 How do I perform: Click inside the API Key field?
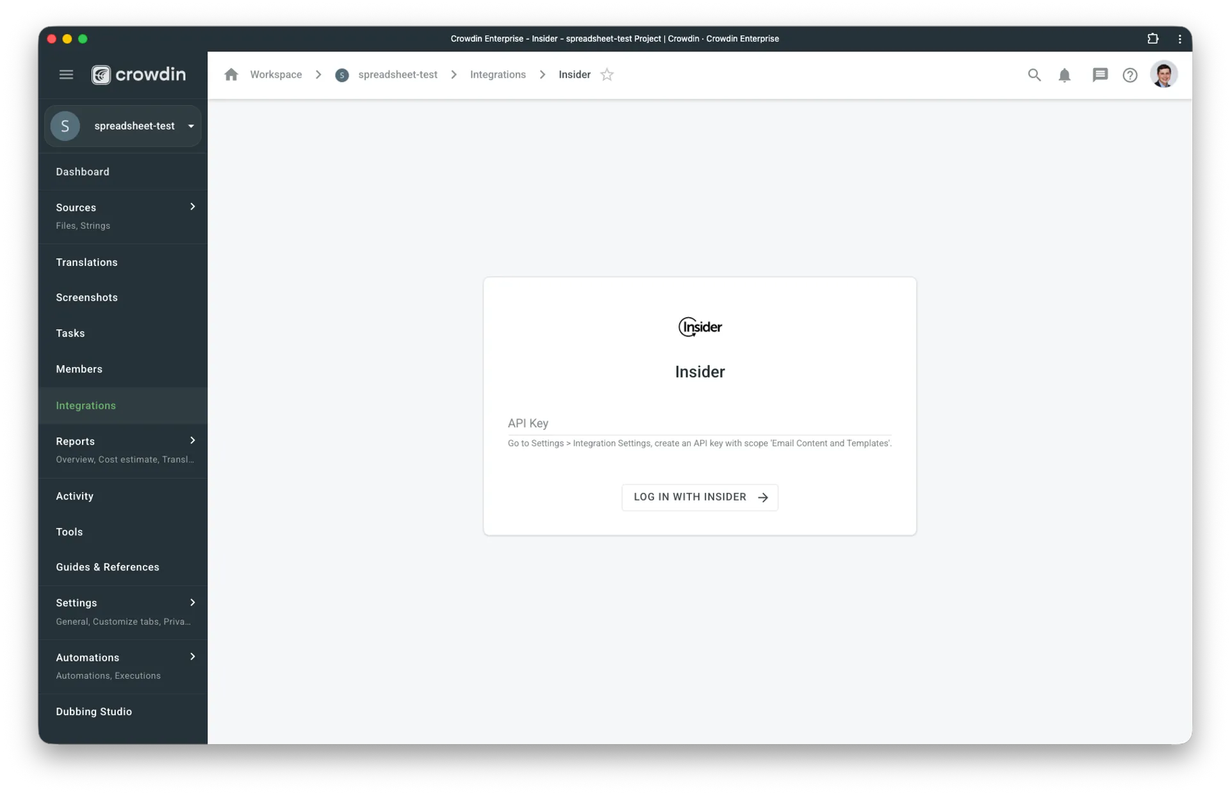(x=698, y=426)
